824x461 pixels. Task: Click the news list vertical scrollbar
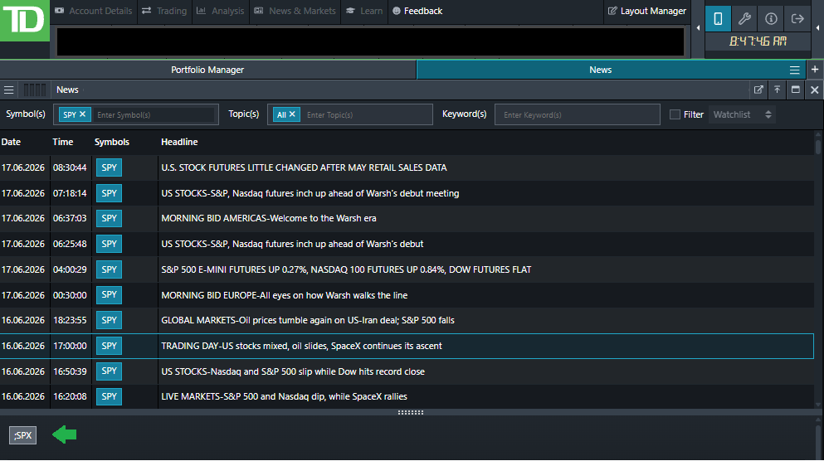(x=818, y=269)
